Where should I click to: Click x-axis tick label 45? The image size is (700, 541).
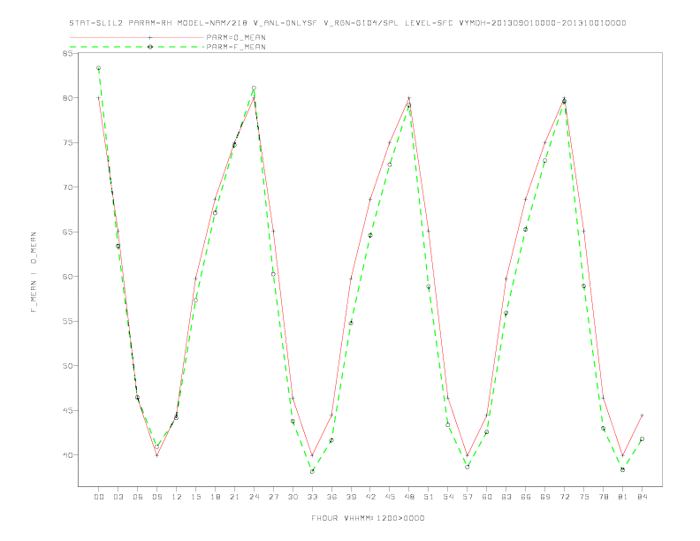tap(390, 497)
